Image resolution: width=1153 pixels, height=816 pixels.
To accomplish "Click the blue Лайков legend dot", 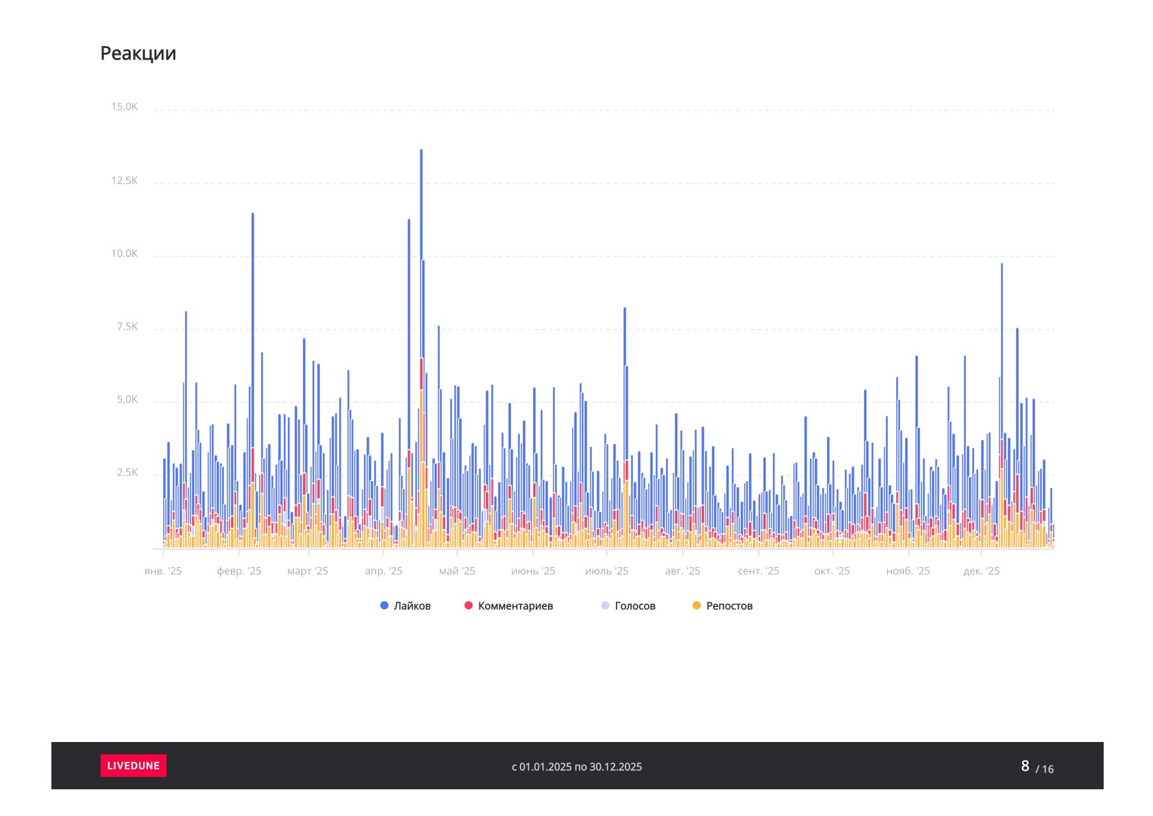I will [384, 606].
